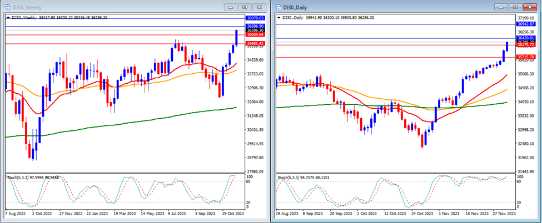Click the 36175.72 red price label
This screenshot has height=223, width=542.
526,45
